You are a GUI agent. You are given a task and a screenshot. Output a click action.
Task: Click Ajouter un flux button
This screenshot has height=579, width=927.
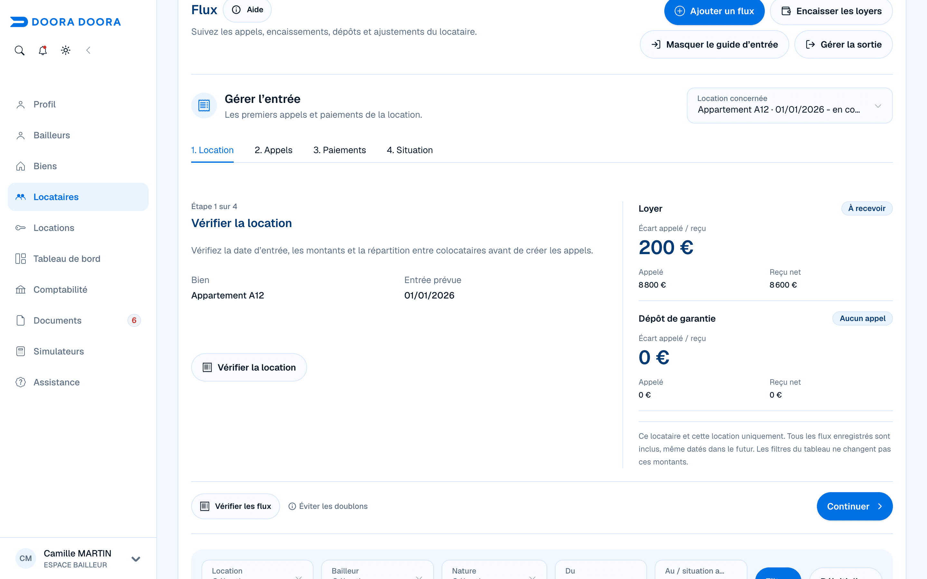714,11
